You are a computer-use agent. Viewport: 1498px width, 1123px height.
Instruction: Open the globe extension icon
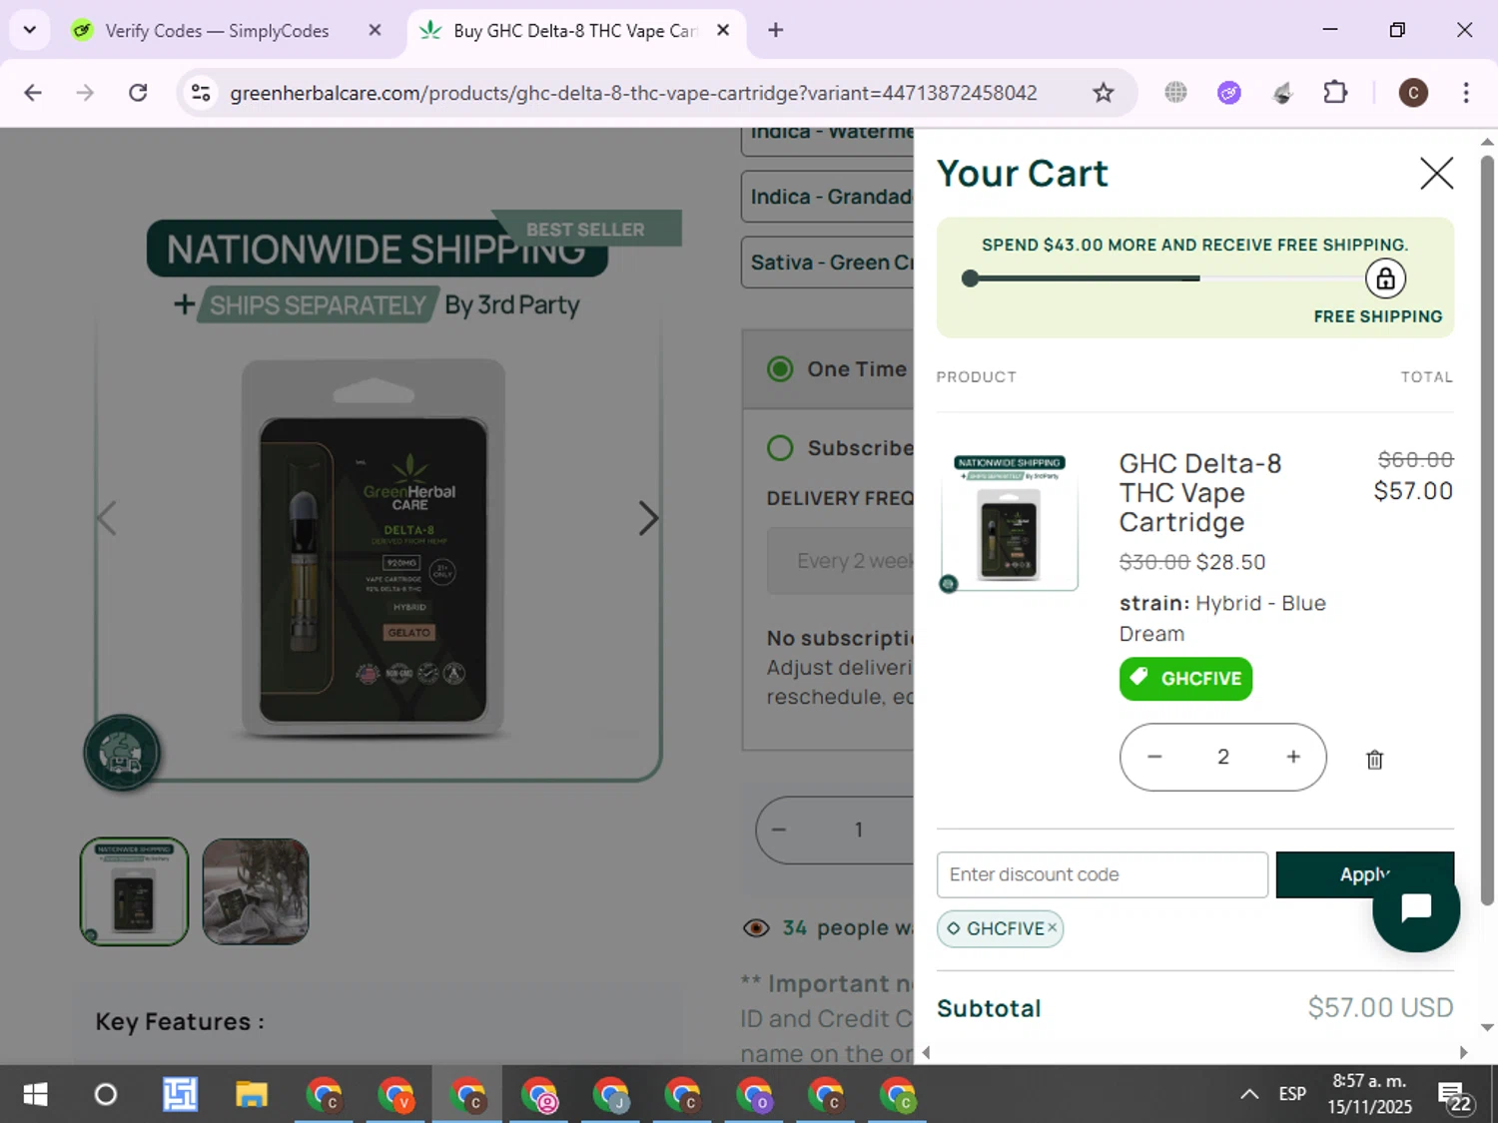1175,93
